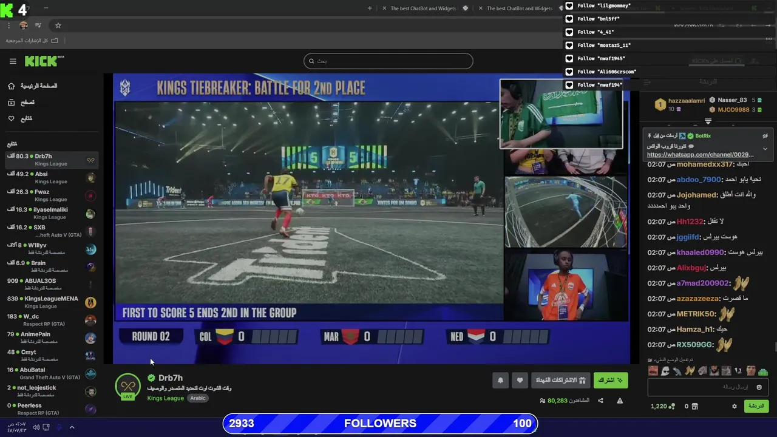Viewport: 777px width, 437px height.
Task: Report stream with warning triangle icon
Action: pos(620,401)
